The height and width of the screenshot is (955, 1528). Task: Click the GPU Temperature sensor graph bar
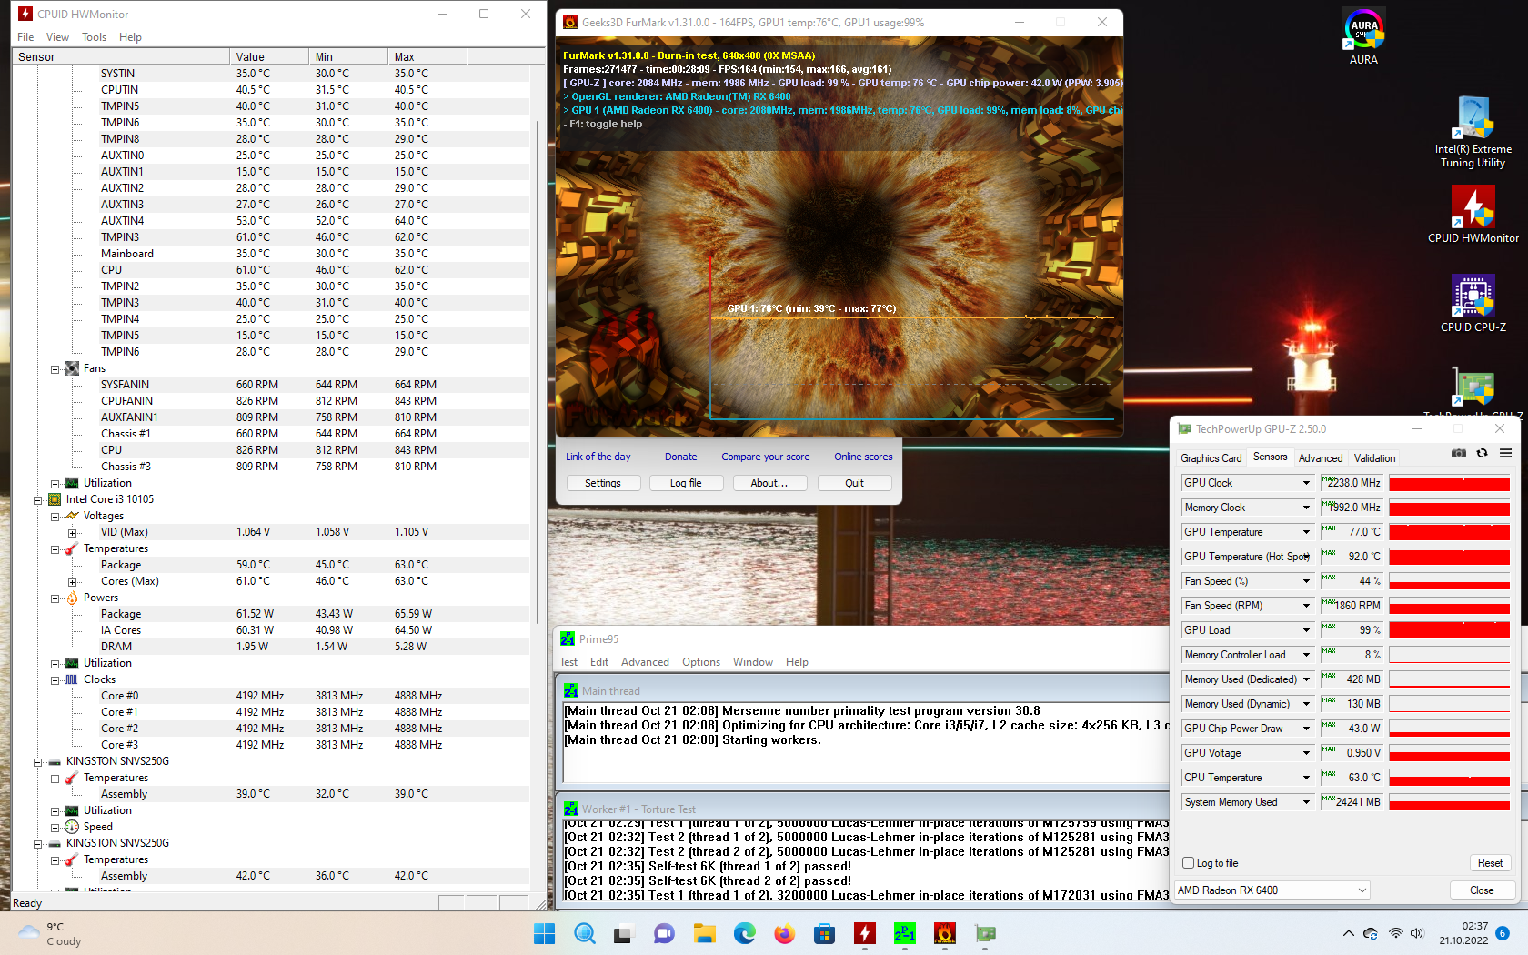[1450, 532]
